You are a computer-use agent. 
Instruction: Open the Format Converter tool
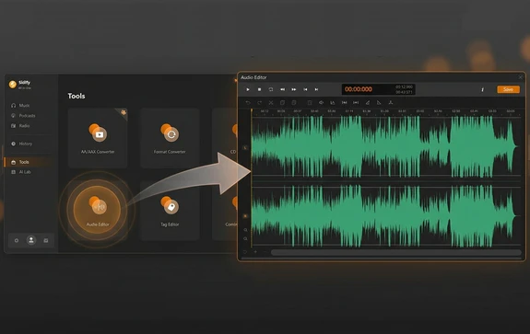click(170, 138)
